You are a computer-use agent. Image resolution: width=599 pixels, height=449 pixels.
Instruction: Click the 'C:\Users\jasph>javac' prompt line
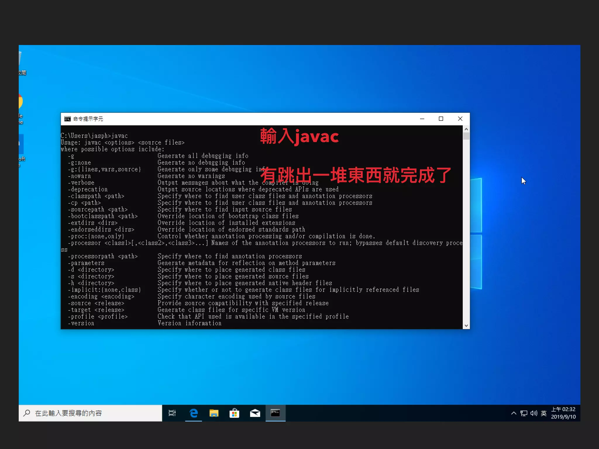click(x=94, y=136)
